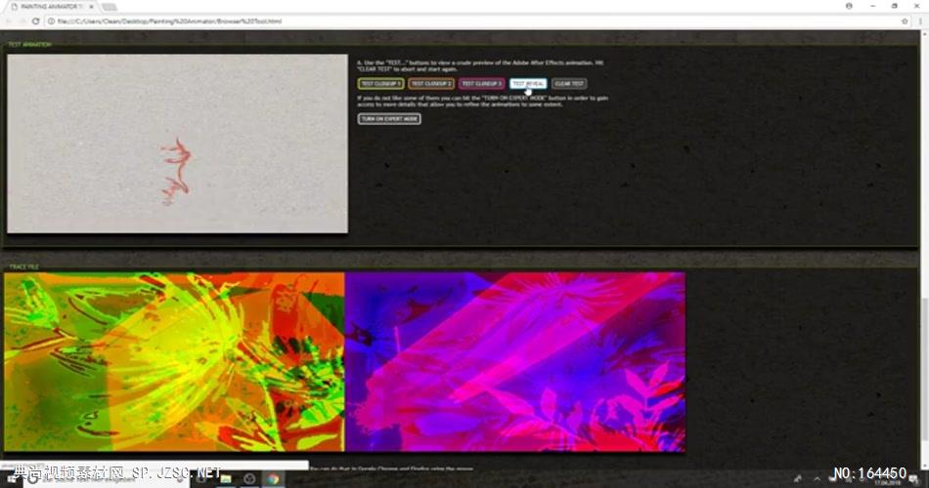Reload the page with browser refresh icon

tap(36, 20)
